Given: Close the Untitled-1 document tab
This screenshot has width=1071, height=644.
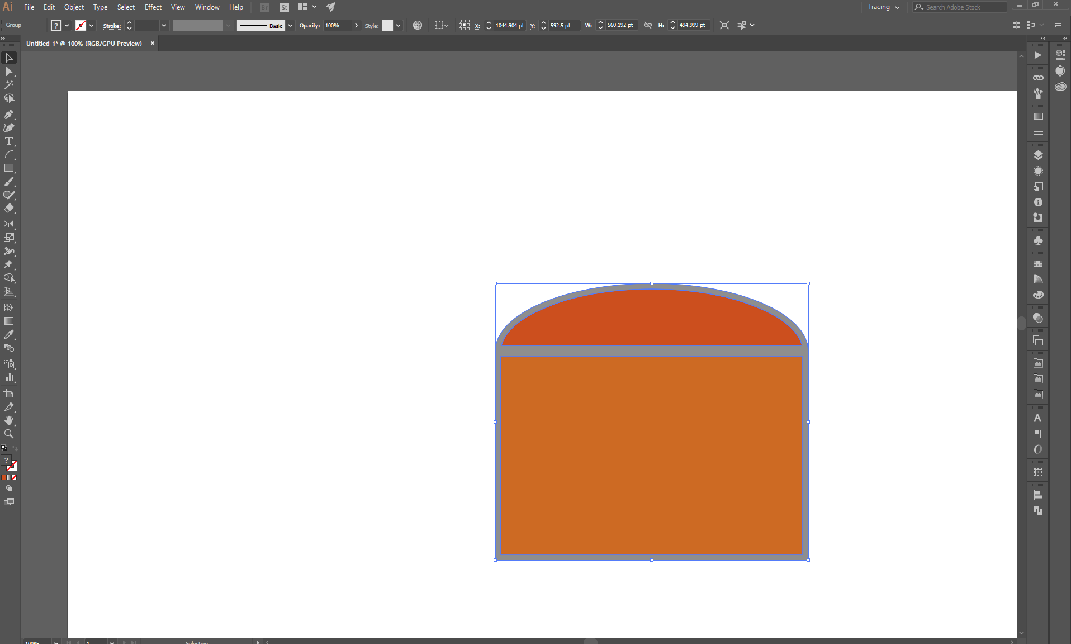Looking at the screenshot, I should coord(152,43).
